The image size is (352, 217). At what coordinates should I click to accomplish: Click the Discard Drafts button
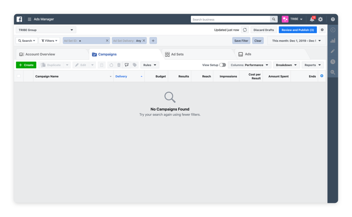coord(263,30)
